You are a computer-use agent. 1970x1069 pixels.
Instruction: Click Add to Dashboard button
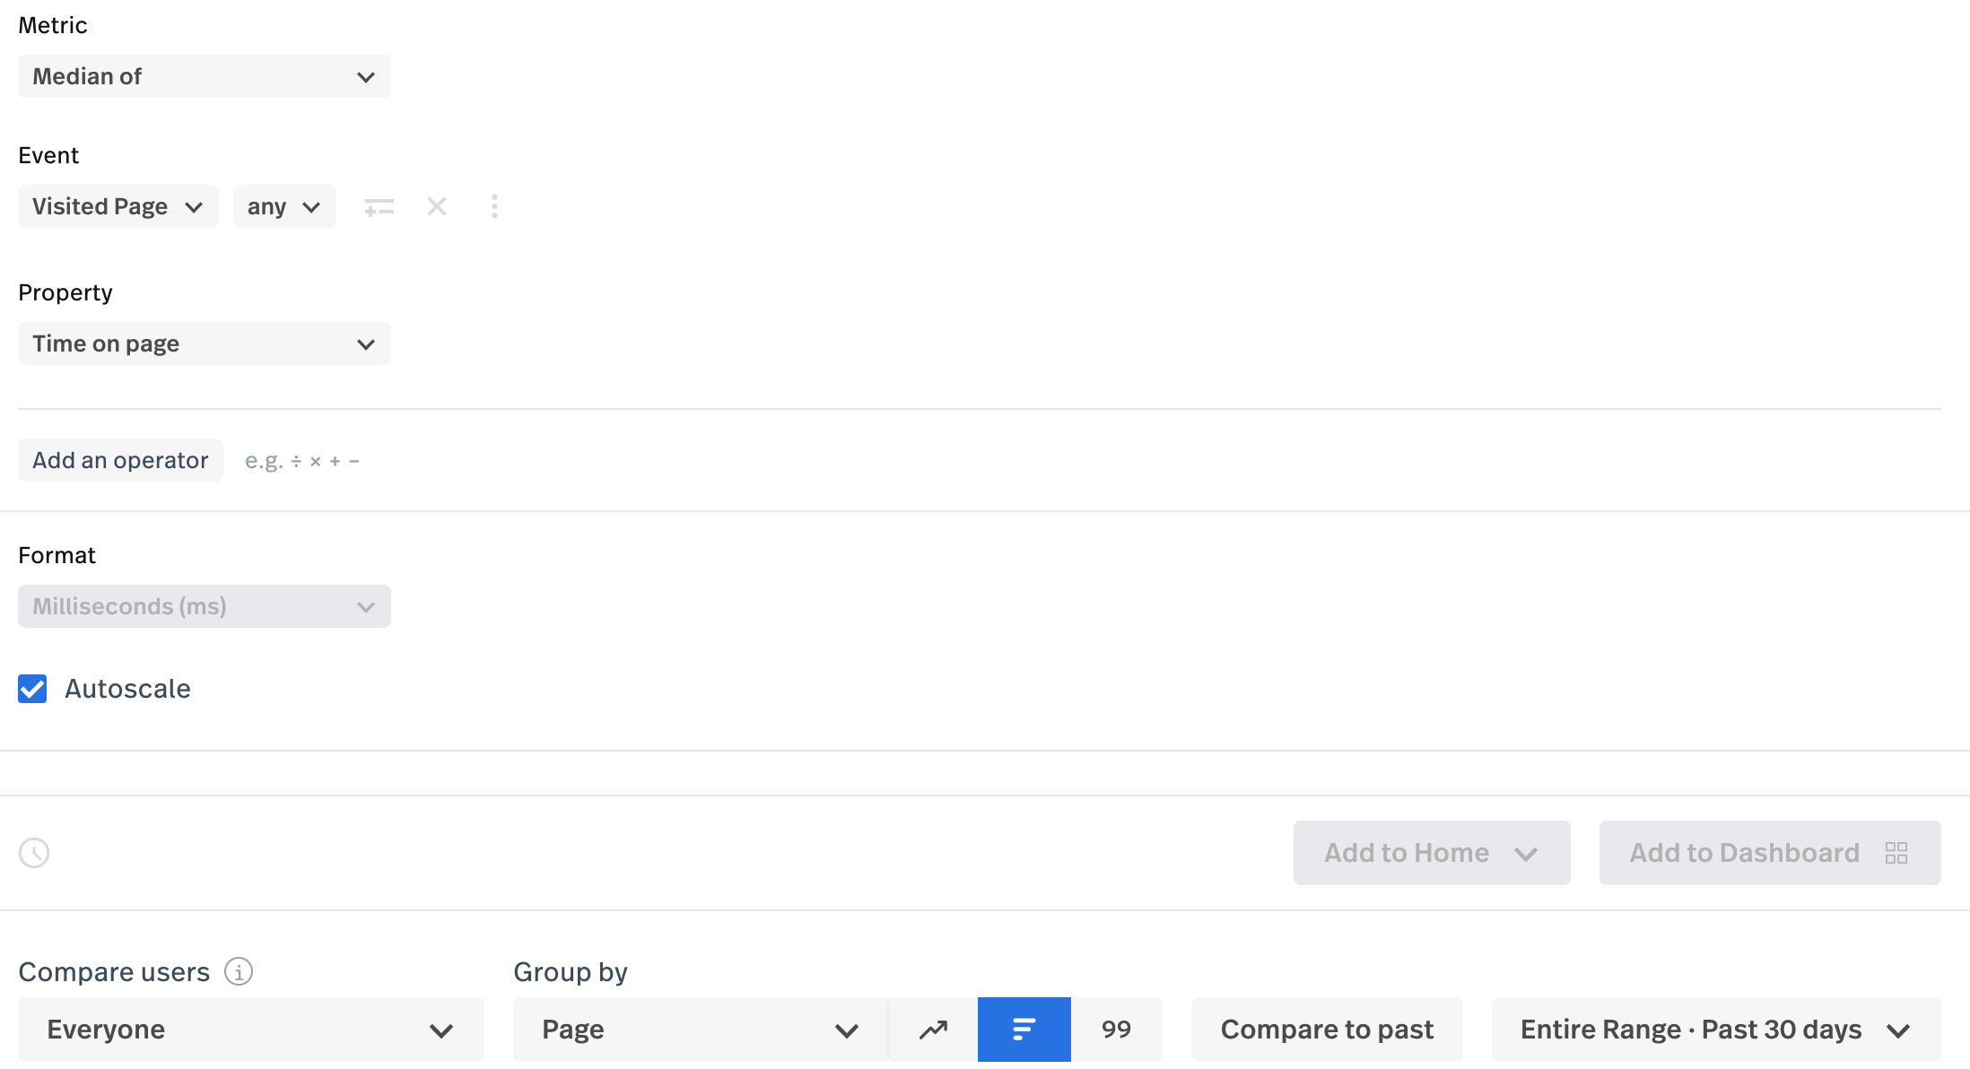click(x=1744, y=853)
